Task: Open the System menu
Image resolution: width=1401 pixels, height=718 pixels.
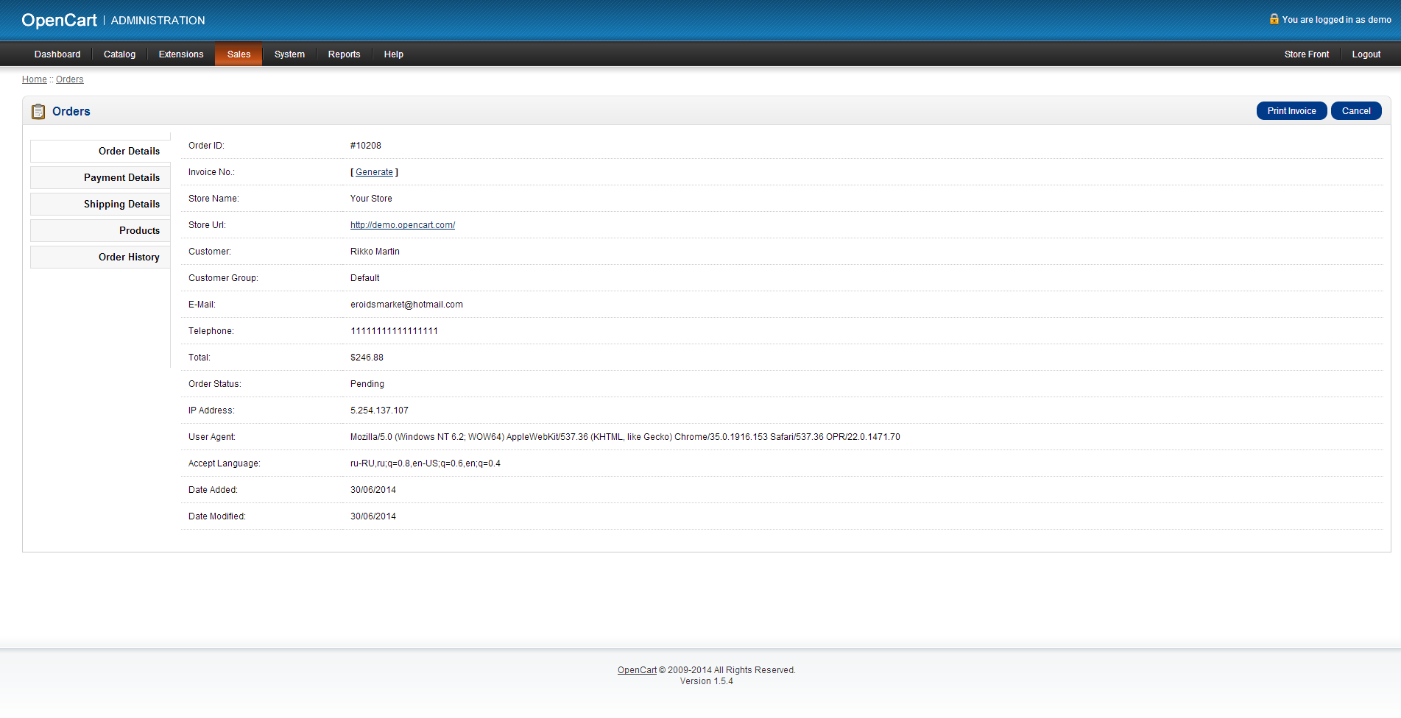Action: 289,54
